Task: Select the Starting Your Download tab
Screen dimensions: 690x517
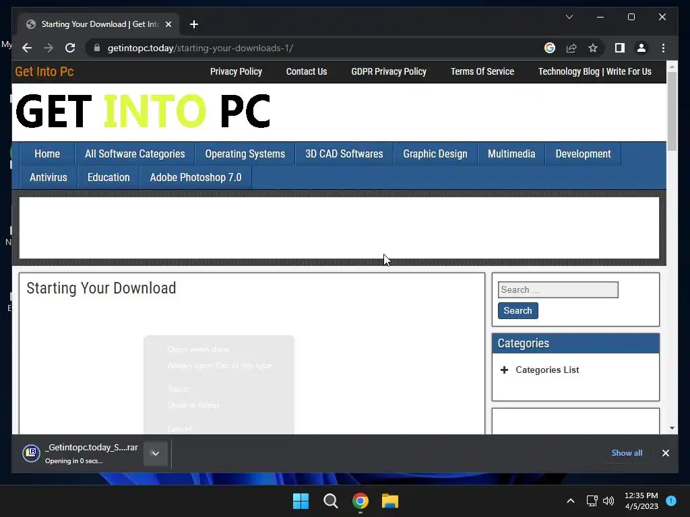Action: coord(98,24)
